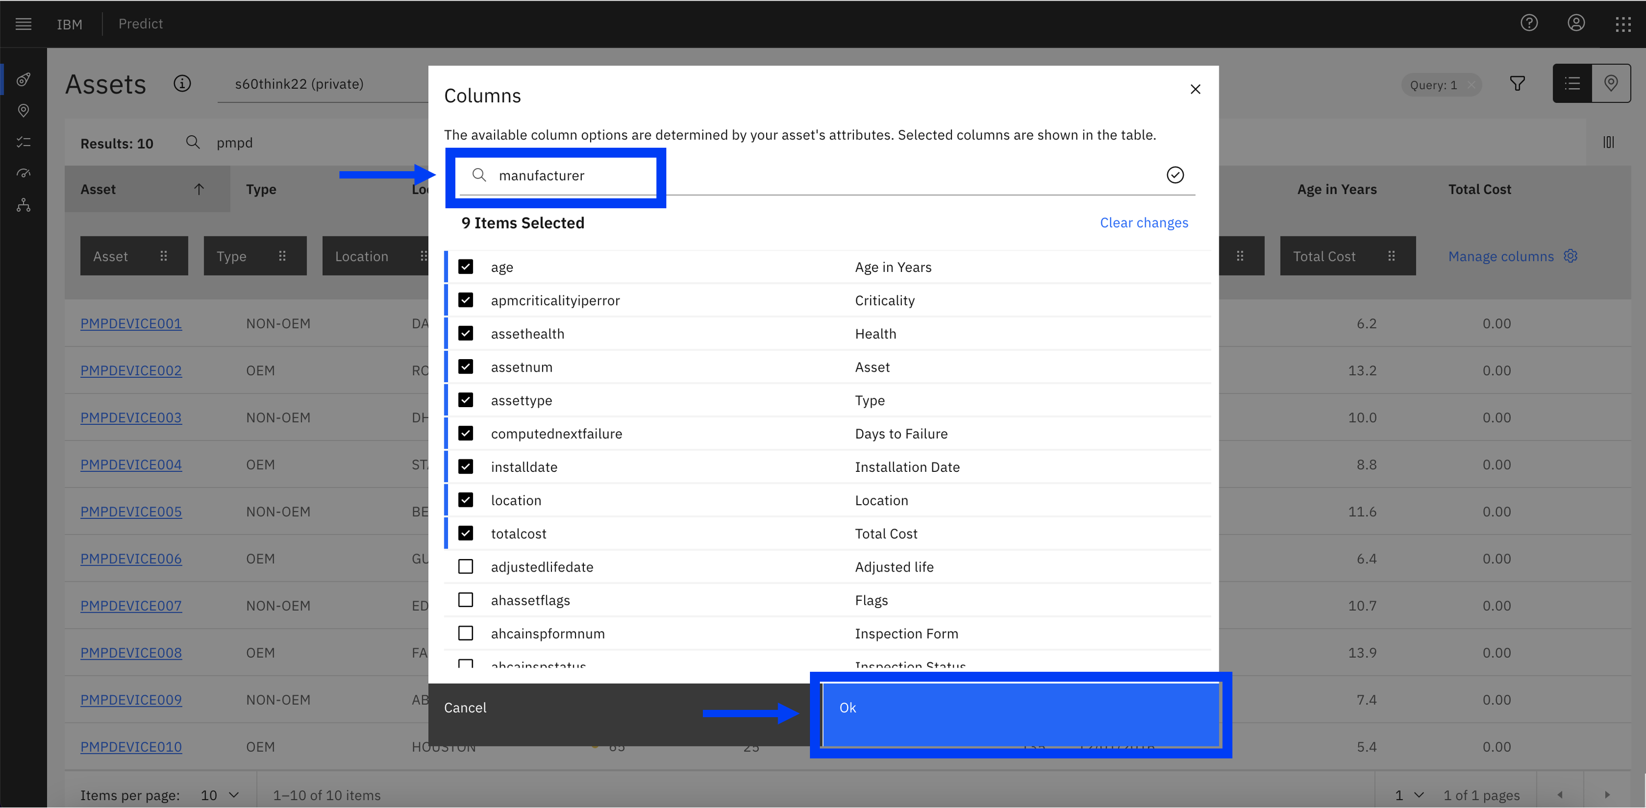Open asset PMPDEVICE007 link
Viewport: 1646px width, 808px height.
[131, 605]
